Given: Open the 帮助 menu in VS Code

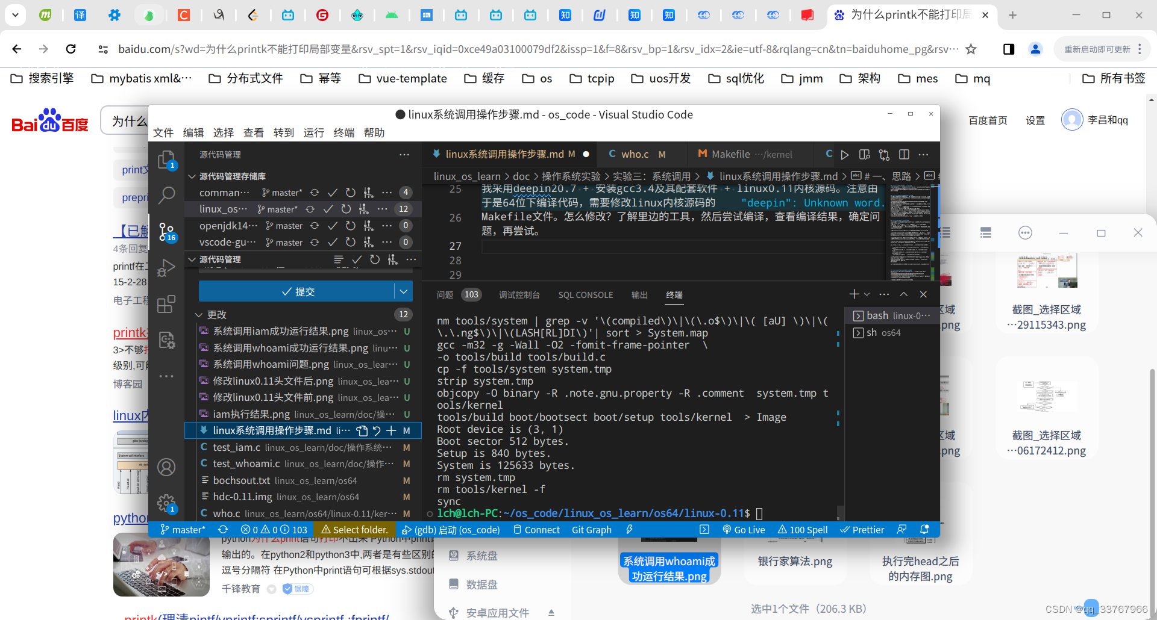Looking at the screenshot, I should pyautogui.click(x=374, y=133).
